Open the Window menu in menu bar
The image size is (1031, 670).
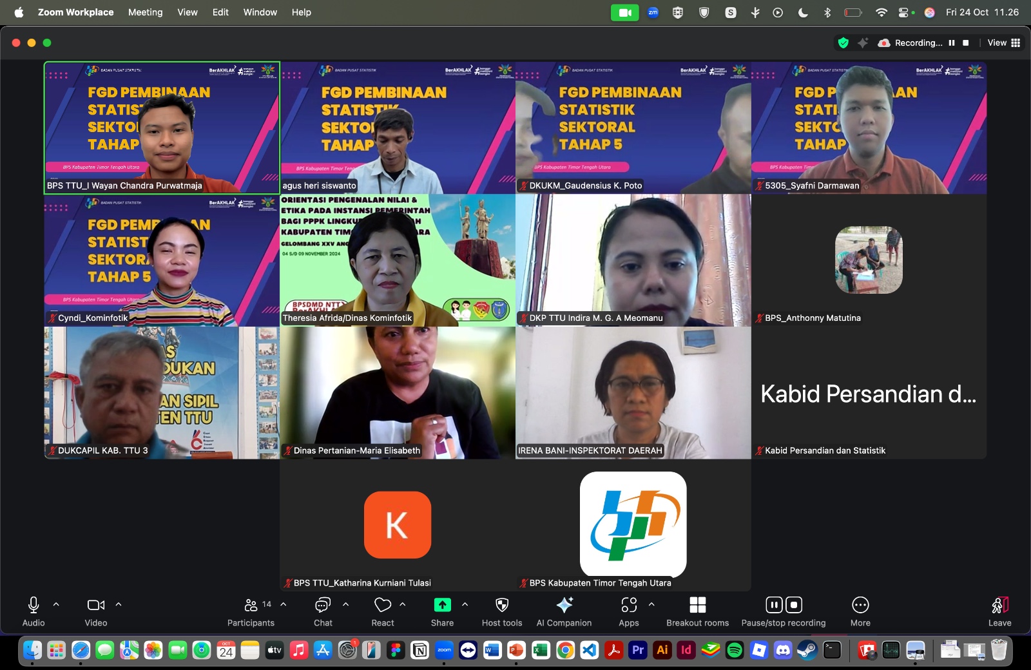pyautogui.click(x=260, y=12)
